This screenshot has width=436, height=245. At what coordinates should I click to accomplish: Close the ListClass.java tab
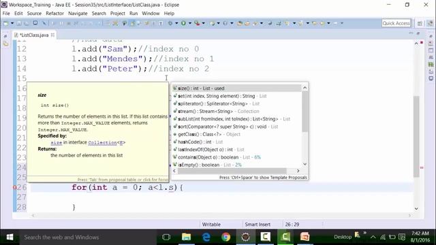coord(52,35)
